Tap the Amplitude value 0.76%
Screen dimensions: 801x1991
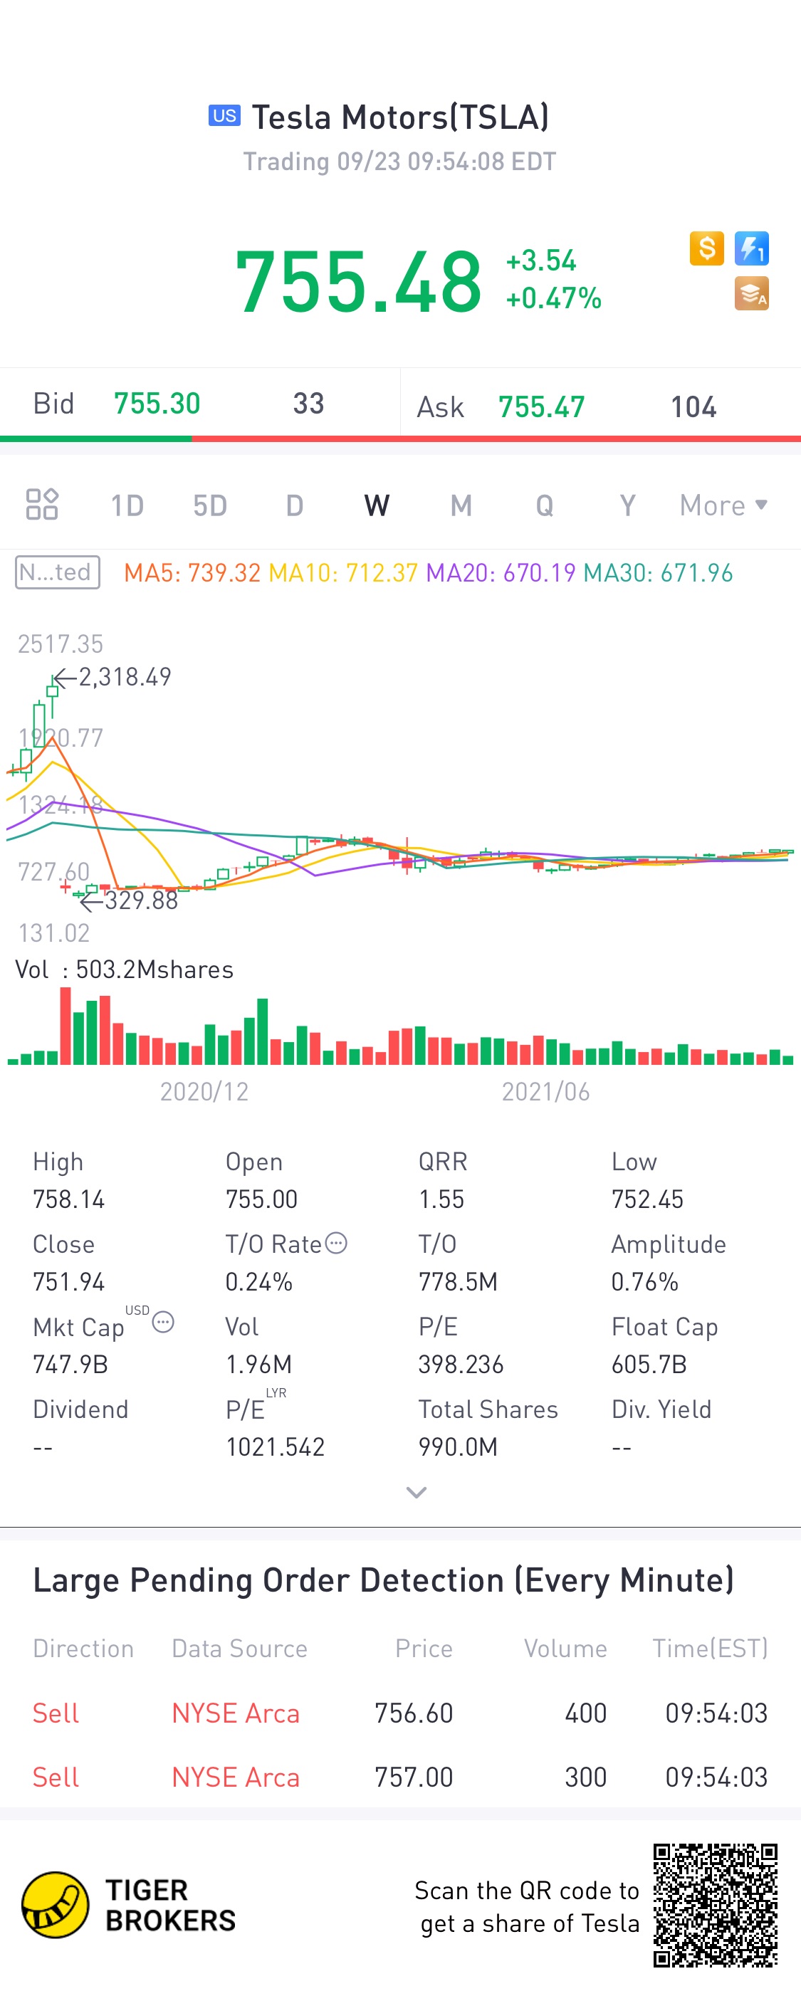coord(645,1282)
